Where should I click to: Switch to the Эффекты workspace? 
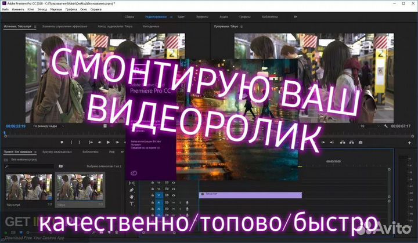point(202,17)
